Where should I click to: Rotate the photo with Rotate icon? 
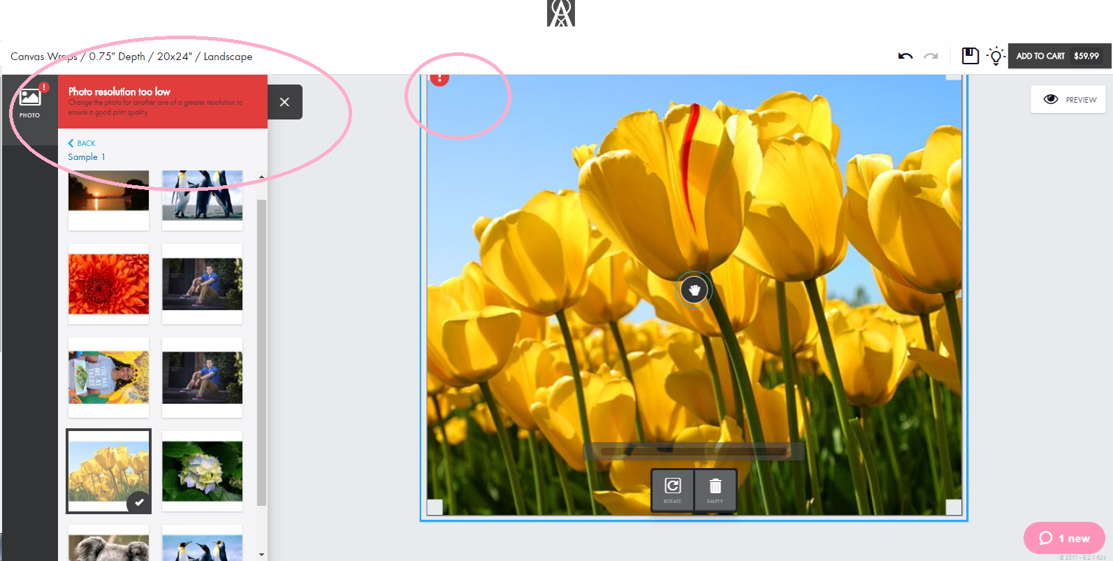point(672,490)
